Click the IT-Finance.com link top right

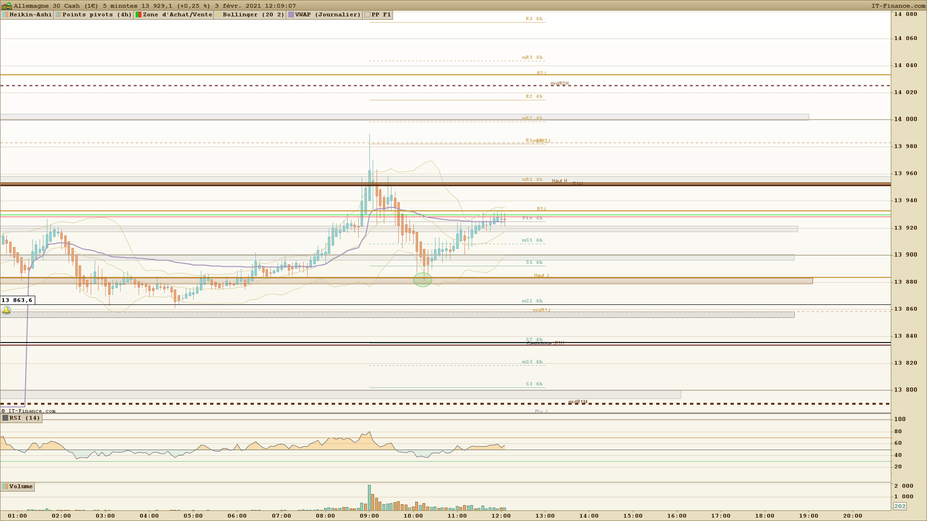click(x=898, y=6)
